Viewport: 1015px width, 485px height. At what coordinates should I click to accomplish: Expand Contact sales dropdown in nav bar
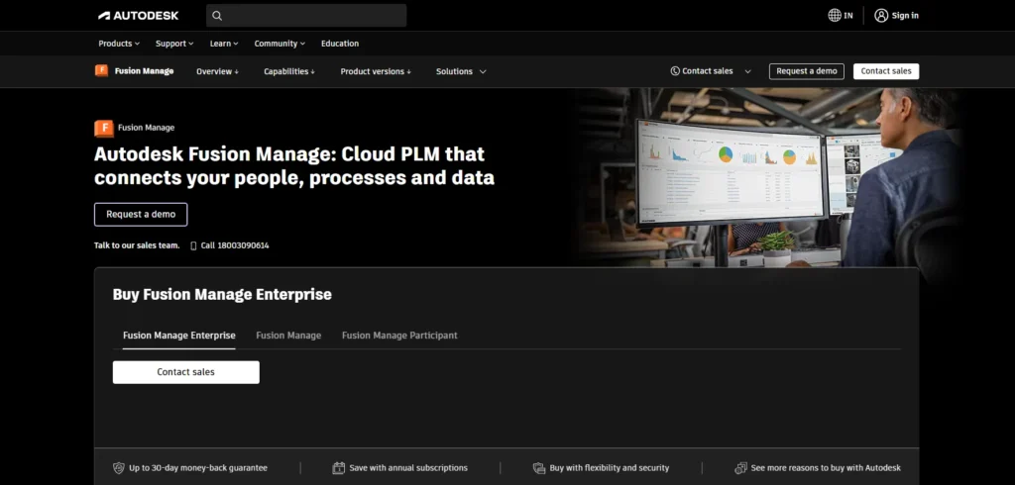(x=711, y=71)
